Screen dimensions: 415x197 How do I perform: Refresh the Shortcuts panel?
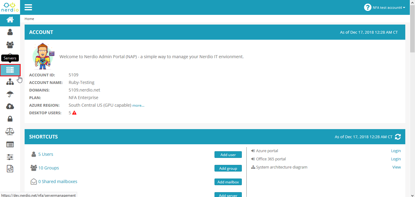coord(398,137)
